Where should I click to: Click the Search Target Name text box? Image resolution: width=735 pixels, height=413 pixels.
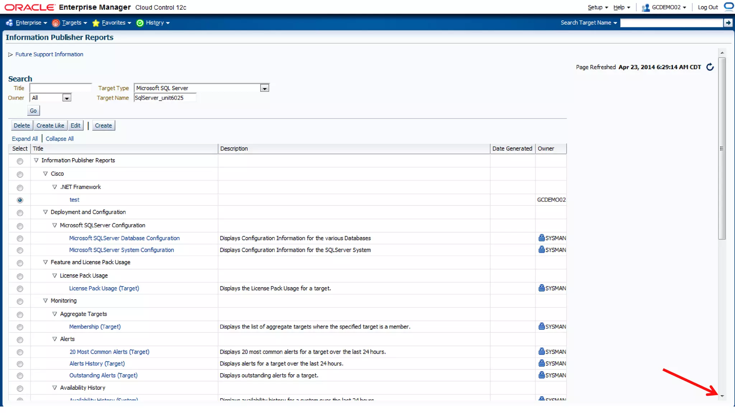coord(671,23)
